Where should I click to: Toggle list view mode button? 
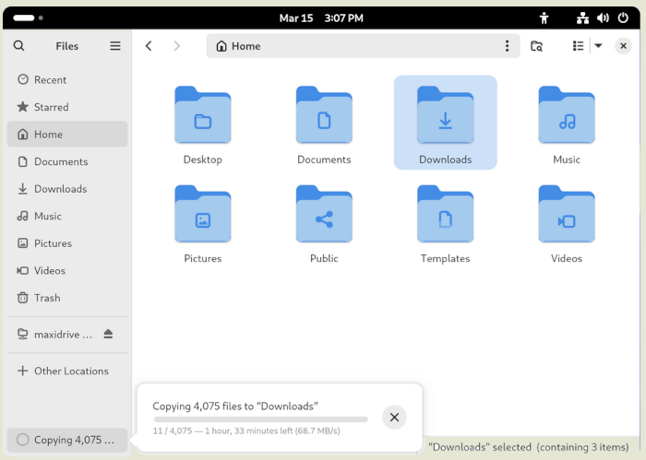(x=578, y=46)
